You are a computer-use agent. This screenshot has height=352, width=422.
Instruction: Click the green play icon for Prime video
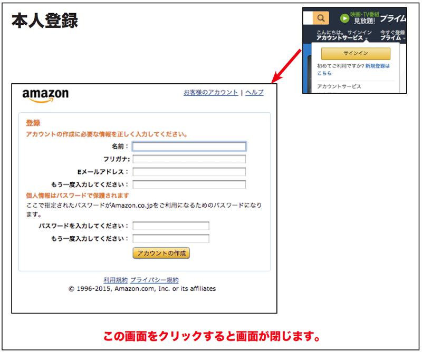click(x=344, y=18)
